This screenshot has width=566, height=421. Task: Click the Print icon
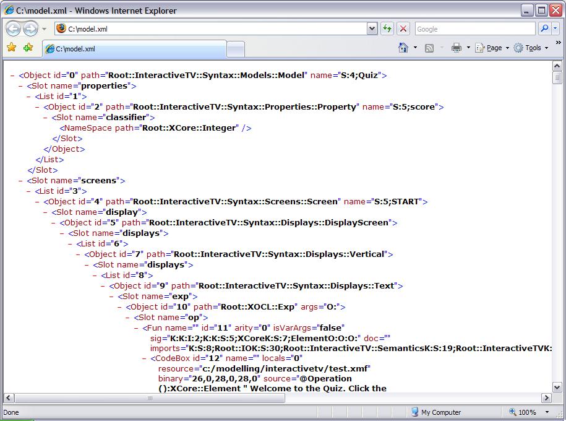pyautogui.click(x=457, y=47)
